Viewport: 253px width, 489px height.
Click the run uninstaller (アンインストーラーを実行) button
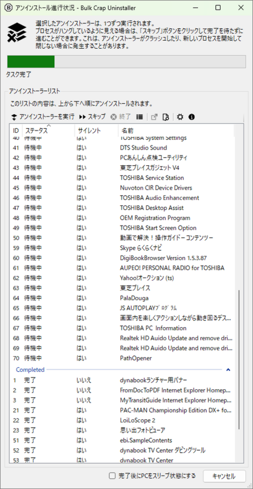(43, 117)
